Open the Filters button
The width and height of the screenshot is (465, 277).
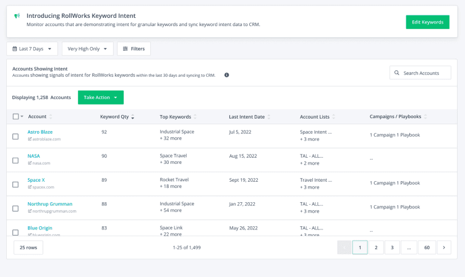click(x=134, y=49)
